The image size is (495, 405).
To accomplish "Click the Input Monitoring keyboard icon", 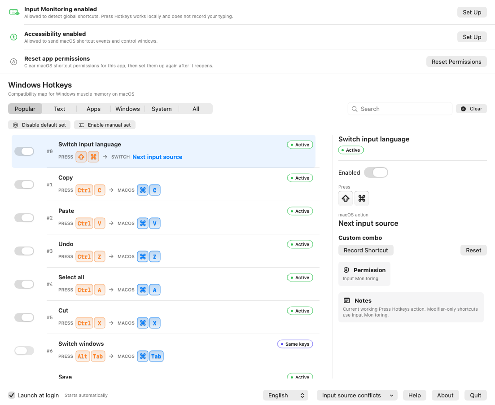I will pos(14,12).
